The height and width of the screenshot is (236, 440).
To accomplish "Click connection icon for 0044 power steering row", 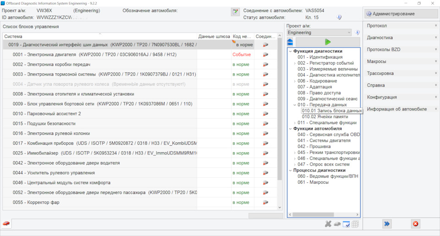I will pyautogui.click(x=265, y=173).
